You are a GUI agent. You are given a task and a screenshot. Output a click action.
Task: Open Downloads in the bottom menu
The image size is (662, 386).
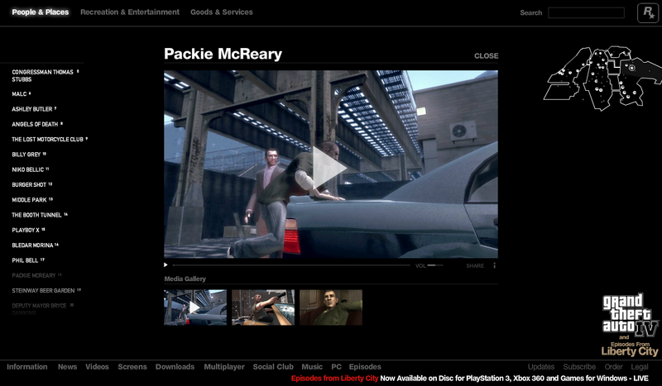point(175,367)
